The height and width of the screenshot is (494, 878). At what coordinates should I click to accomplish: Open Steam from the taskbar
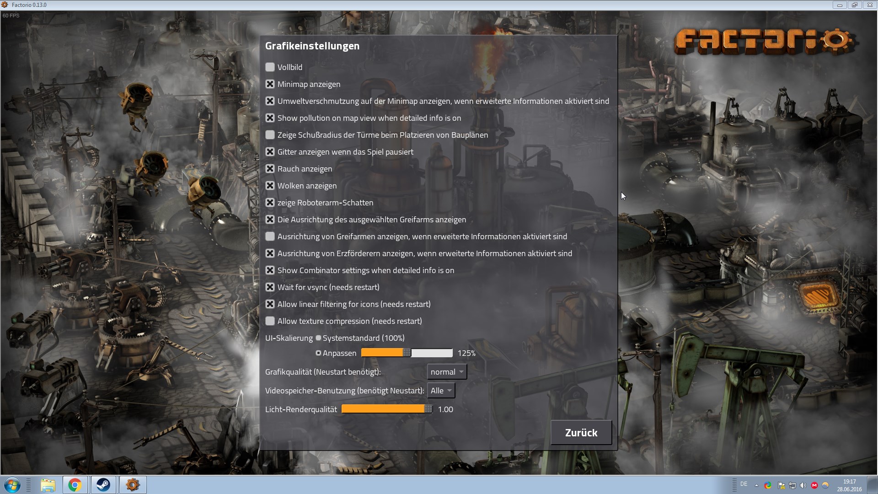pos(103,485)
